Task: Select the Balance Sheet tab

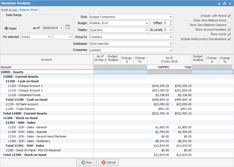Action: pos(29,10)
